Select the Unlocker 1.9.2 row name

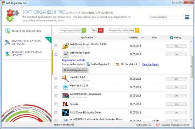point(77,77)
